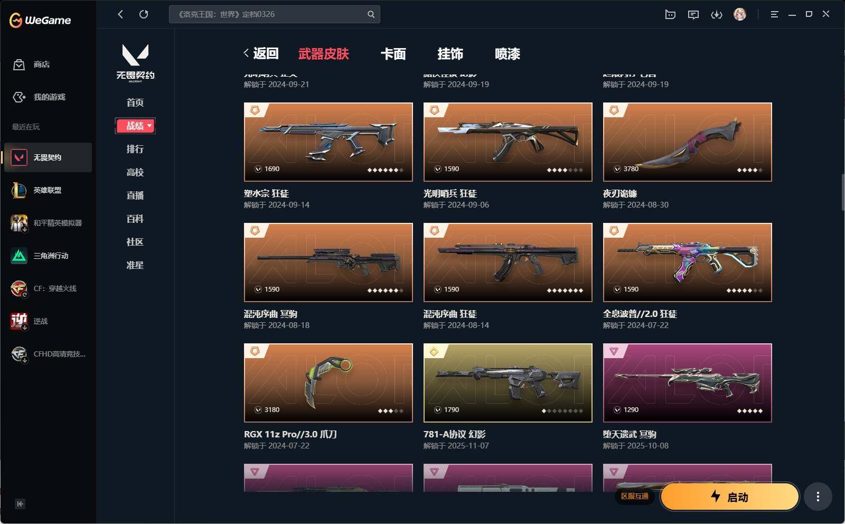Select League of Legends (英雄联盟) game icon
Screen dimensions: 845x524
[x=19, y=190]
